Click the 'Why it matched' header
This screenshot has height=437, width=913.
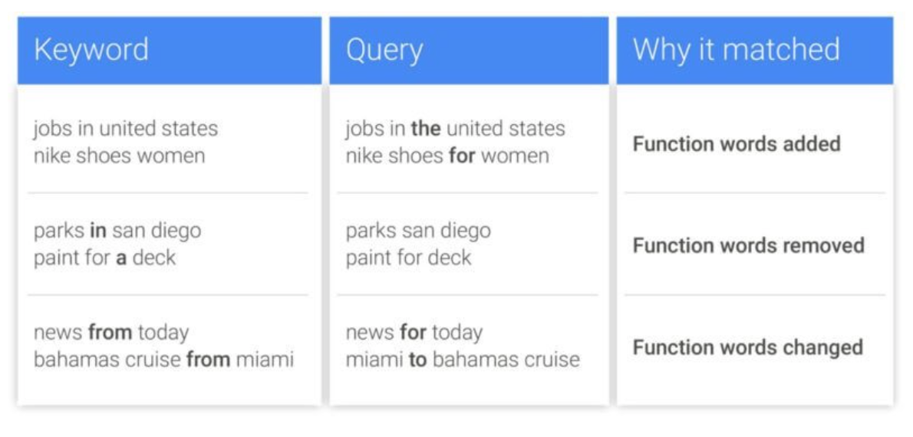point(736,51)
